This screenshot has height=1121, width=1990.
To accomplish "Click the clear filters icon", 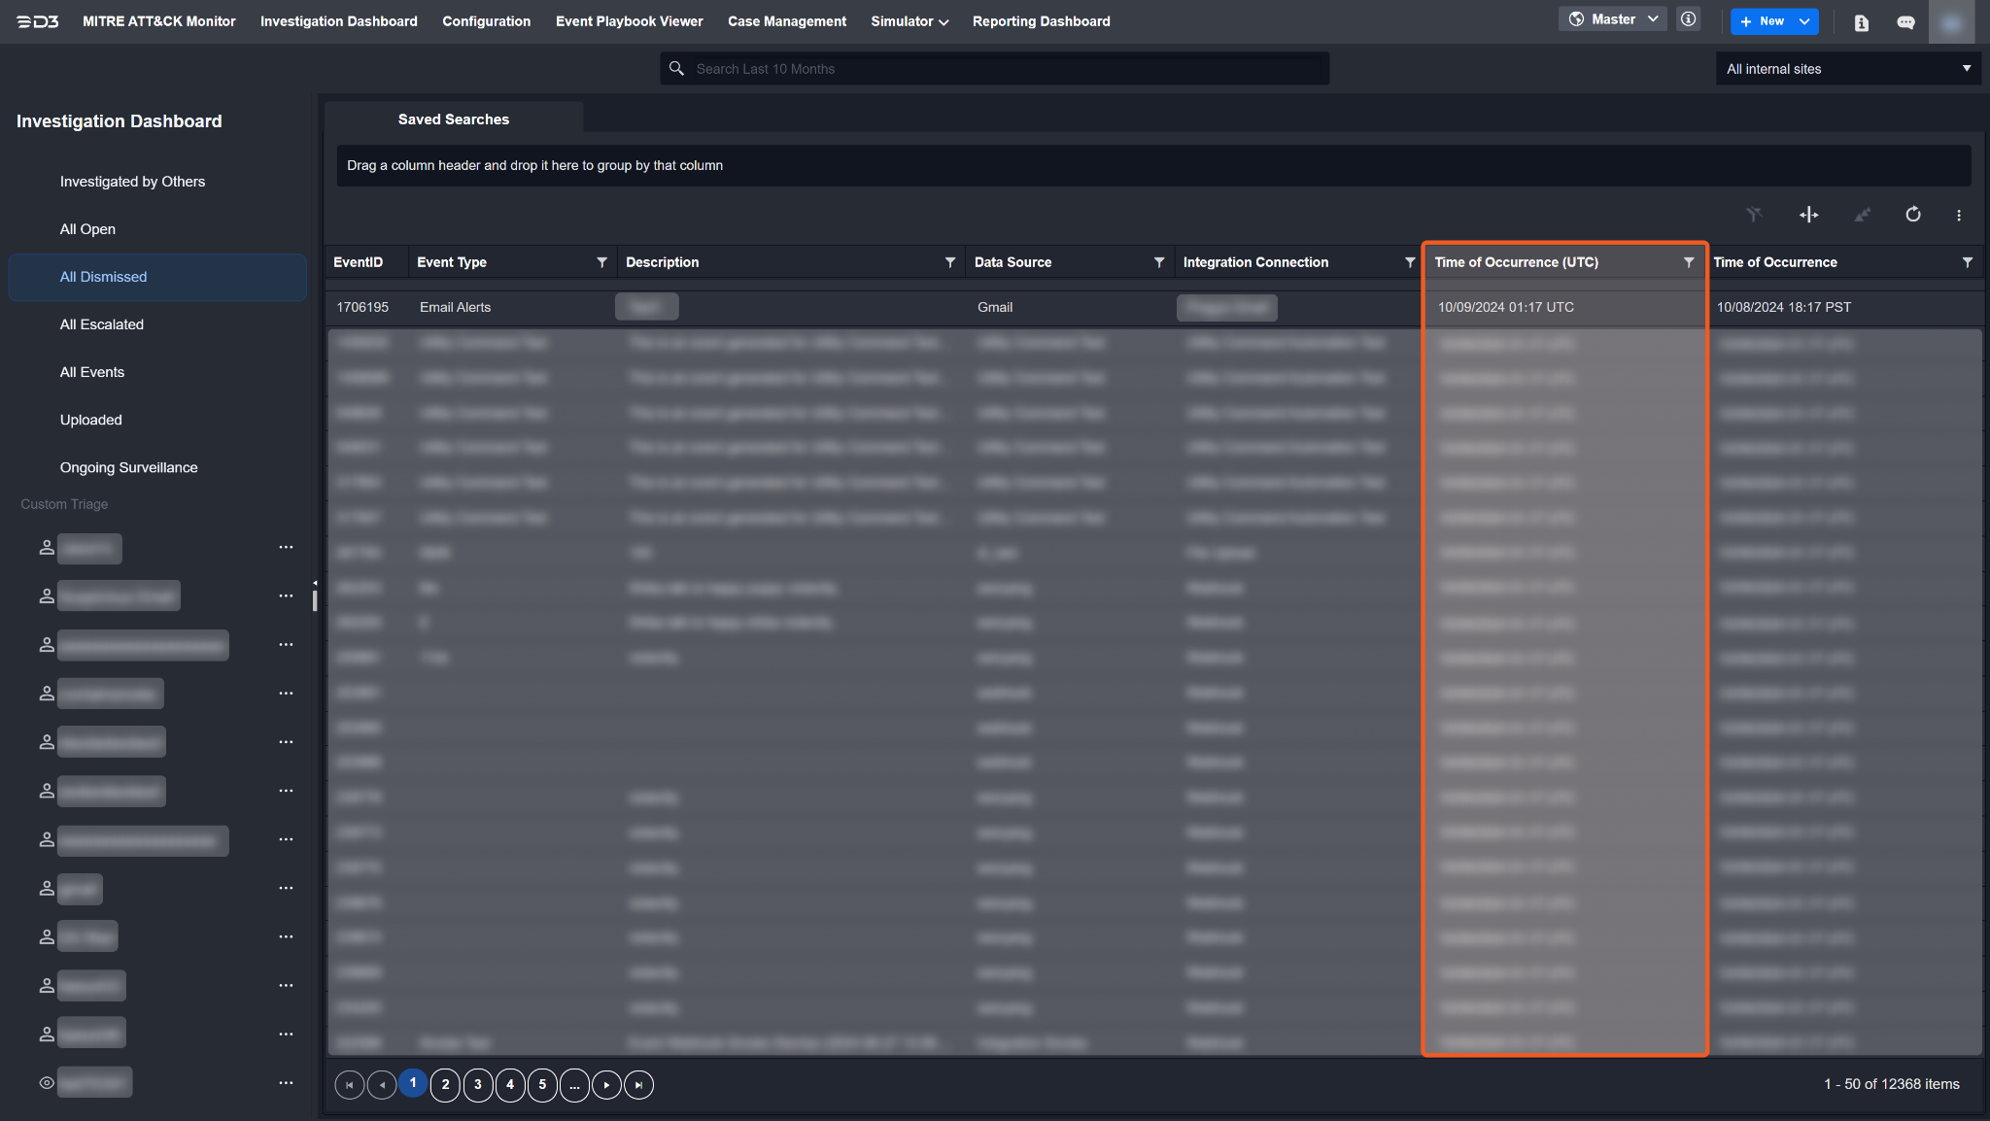I will pyautogui.click(x=1754, y=215).
